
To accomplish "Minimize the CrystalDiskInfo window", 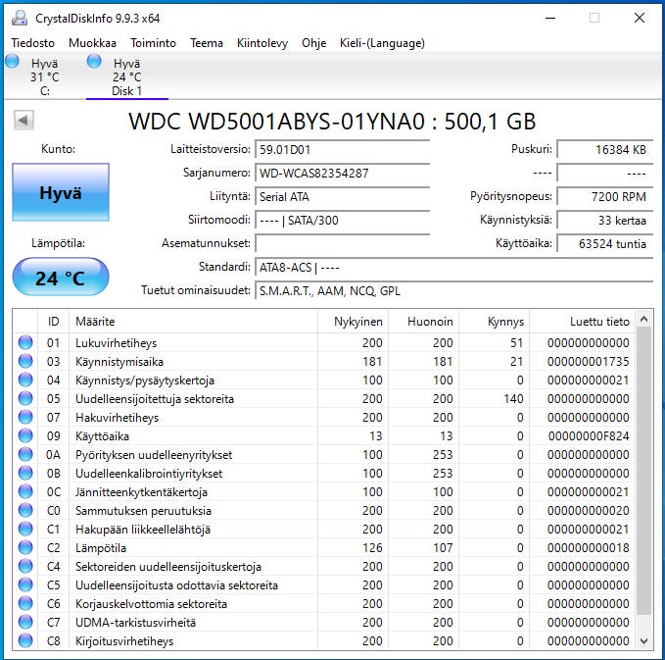I will coord(550,18).
